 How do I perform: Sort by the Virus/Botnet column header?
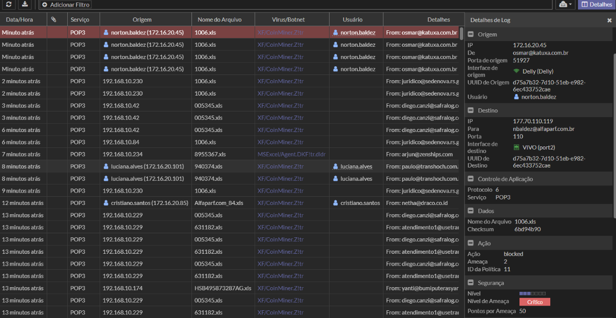(288, 20)
